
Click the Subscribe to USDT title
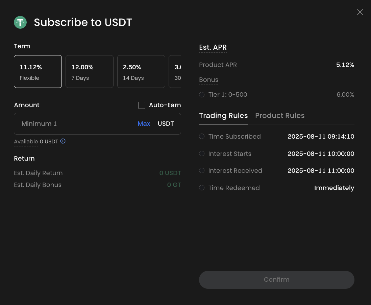tap(83, 22)
